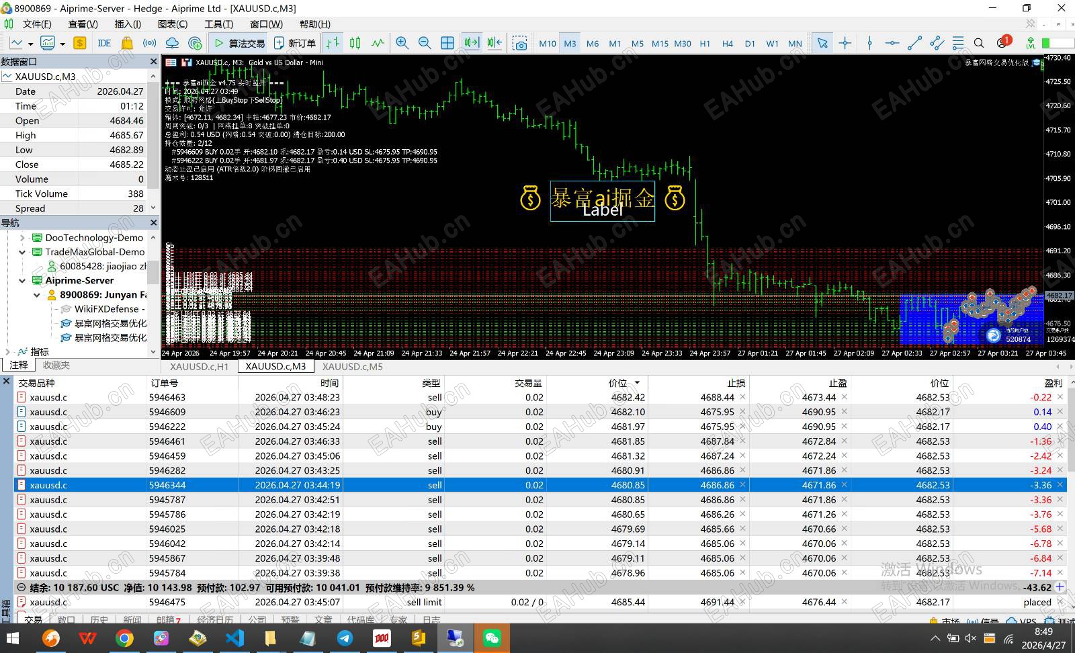Set timeframe to H4
Image resolution: width=1075 pixels, height=653 pixels.
pos(728,44)
